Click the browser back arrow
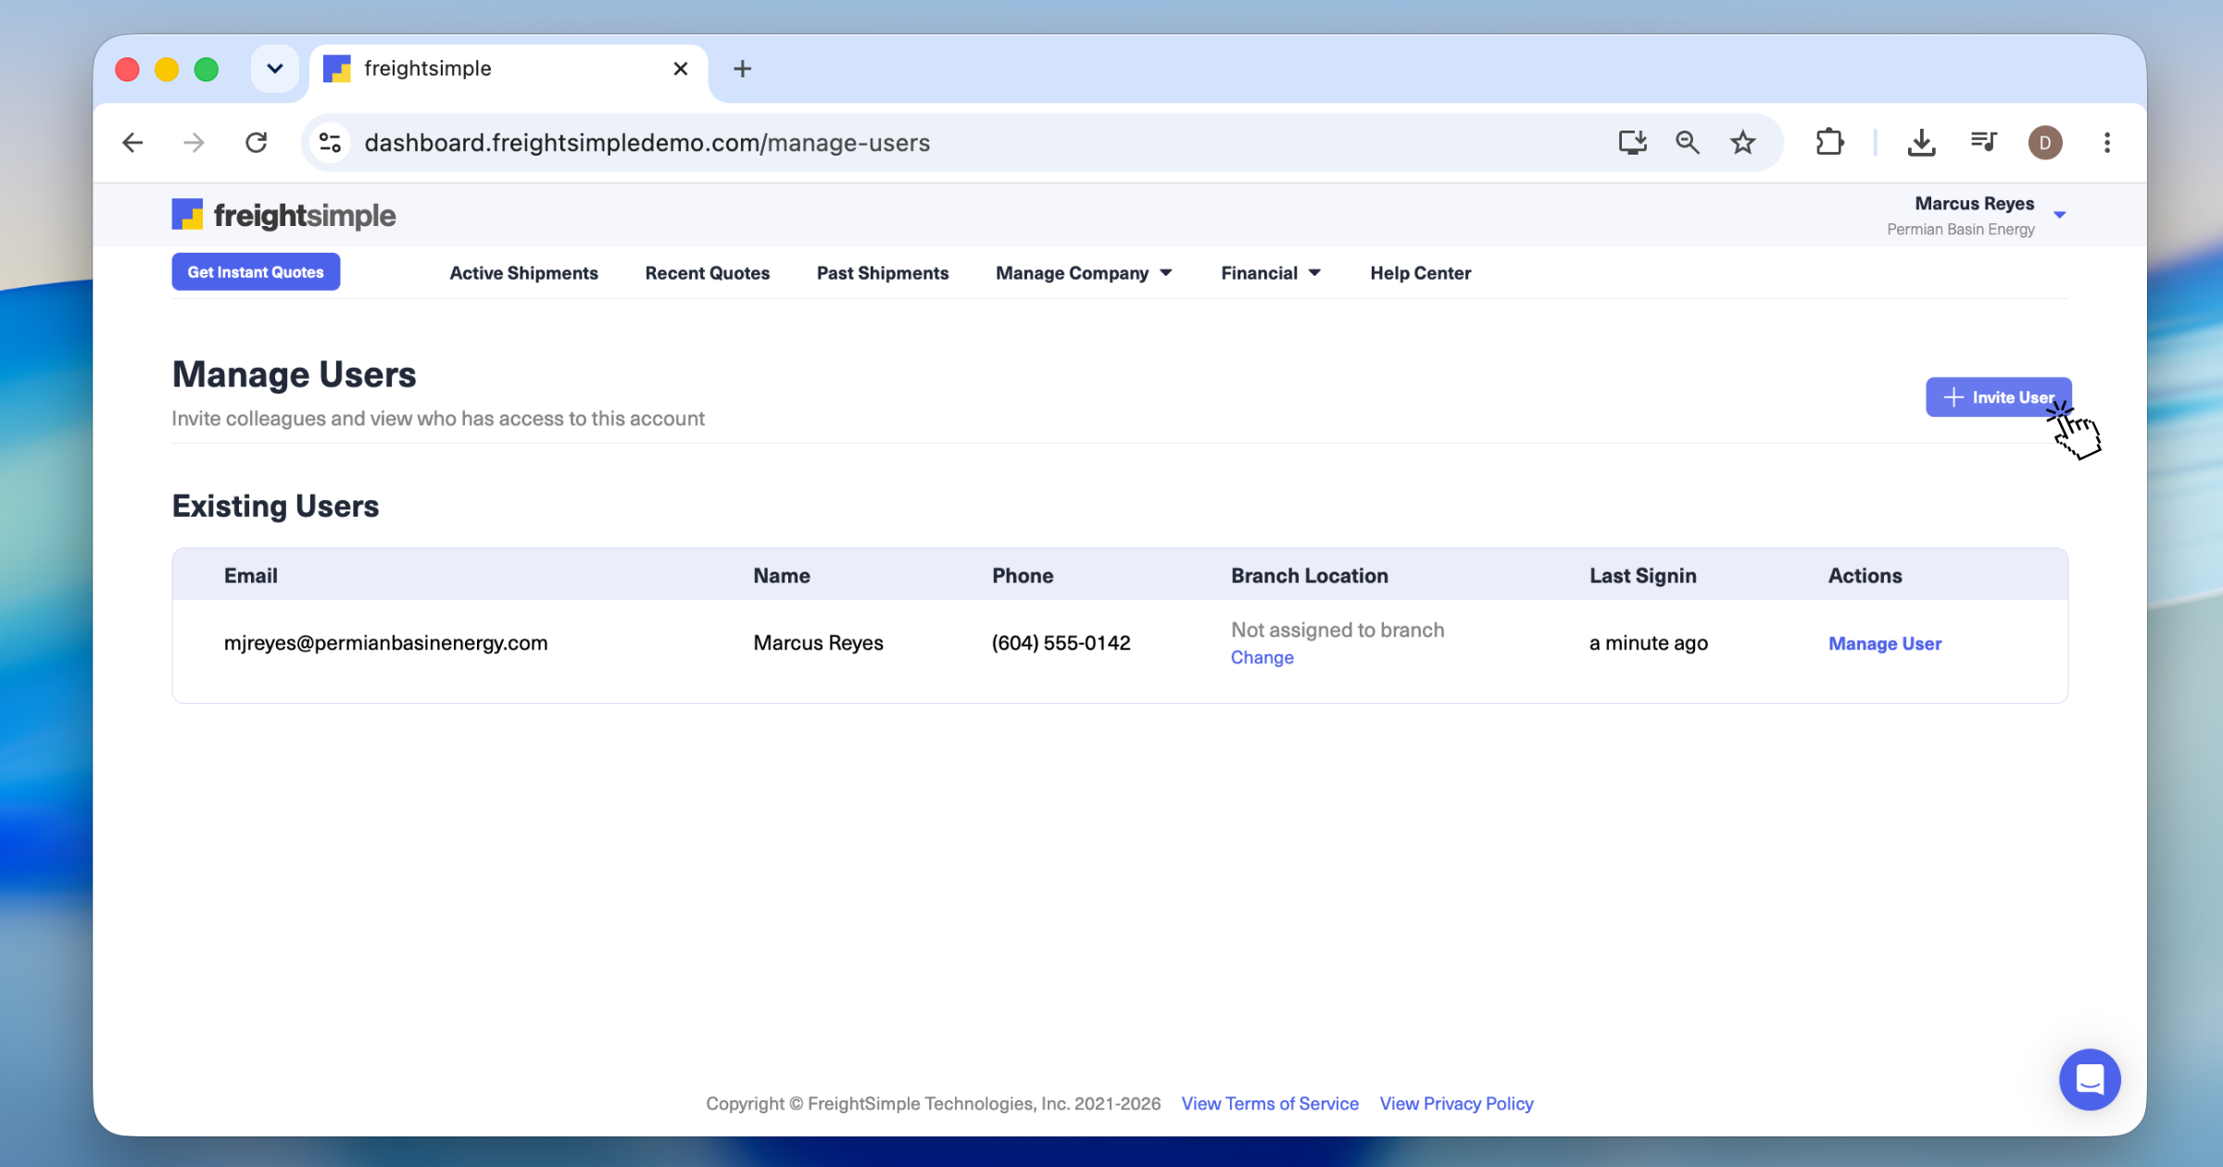 [132, 143]
